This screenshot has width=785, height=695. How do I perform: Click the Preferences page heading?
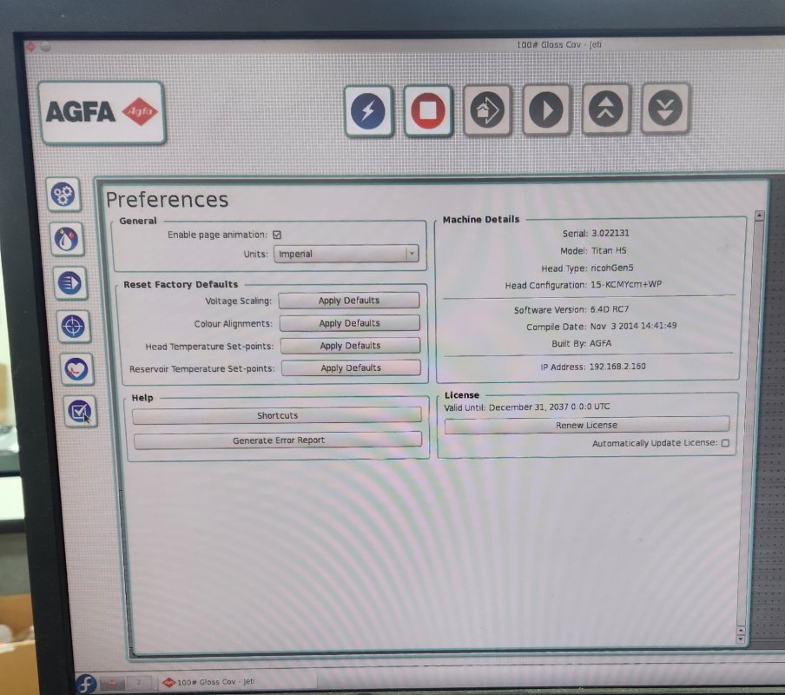(x=168, y=200)
